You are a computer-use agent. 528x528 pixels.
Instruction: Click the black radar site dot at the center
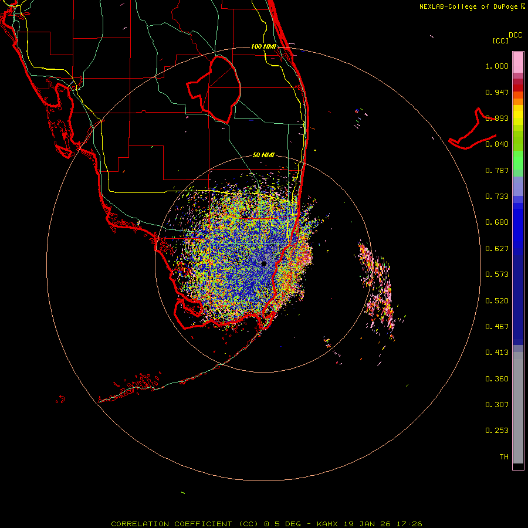264,264
